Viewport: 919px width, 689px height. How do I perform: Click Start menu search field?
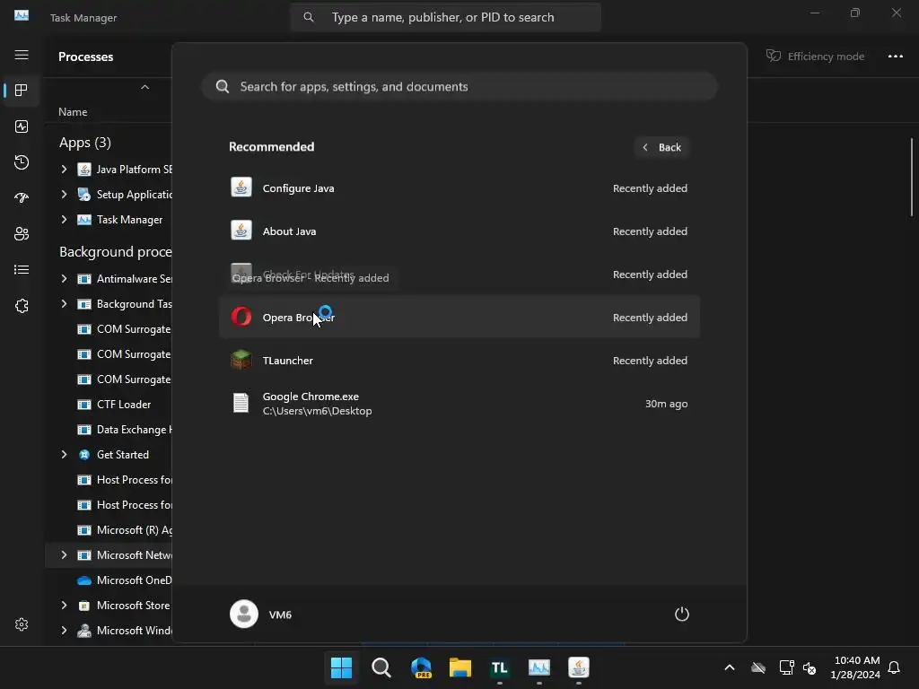point(459,87)
